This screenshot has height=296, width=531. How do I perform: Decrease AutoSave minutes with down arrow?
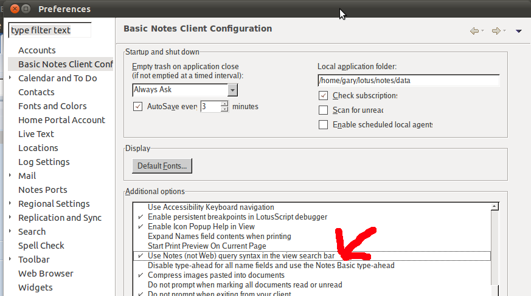224,109
